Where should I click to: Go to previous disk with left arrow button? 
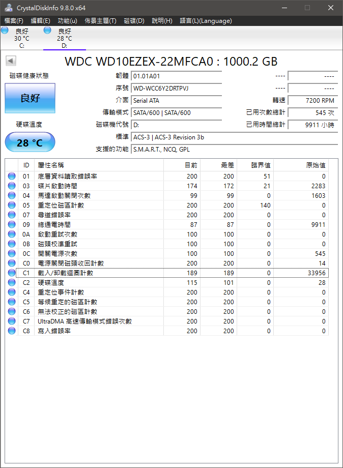click(11, 61)
